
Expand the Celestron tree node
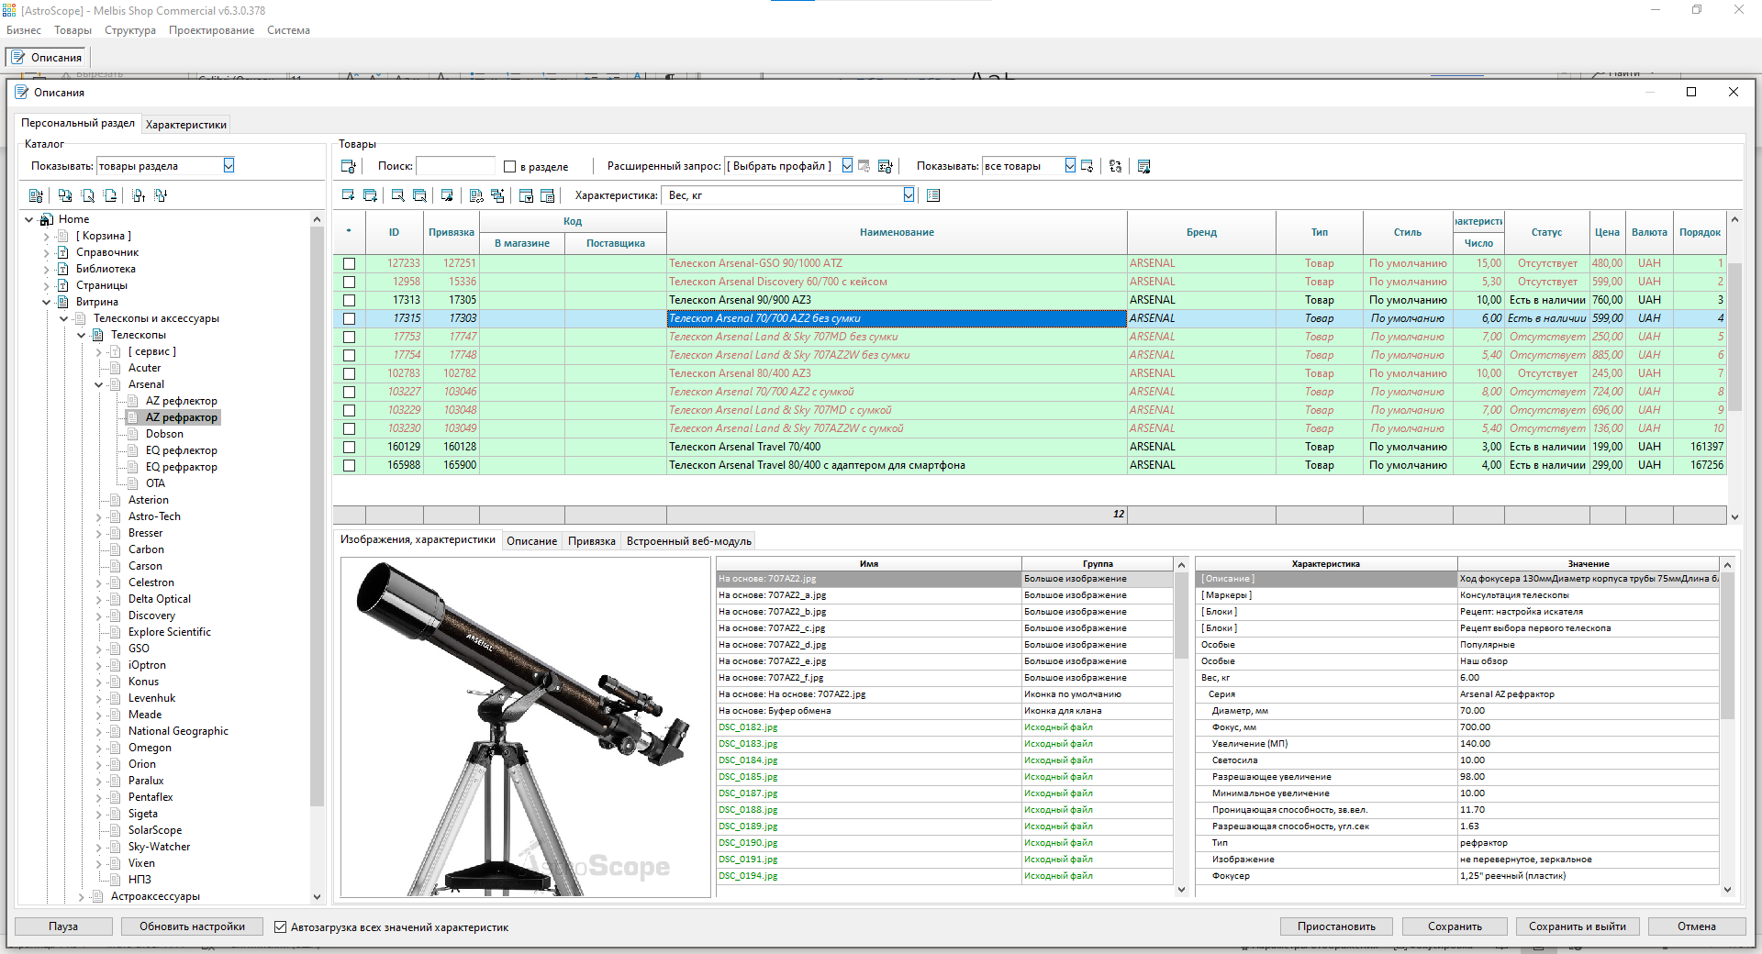(x=99, y=582)
